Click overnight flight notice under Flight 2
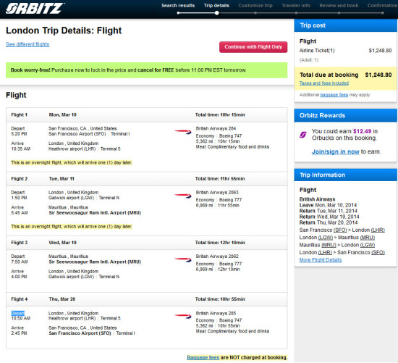 click(x=72, y=227)
